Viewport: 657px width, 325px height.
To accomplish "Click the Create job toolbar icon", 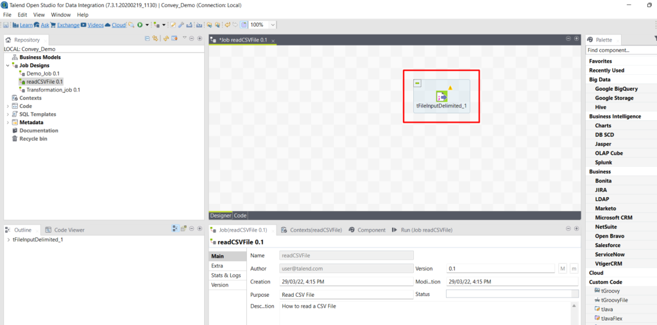I will tap(157, 25).
